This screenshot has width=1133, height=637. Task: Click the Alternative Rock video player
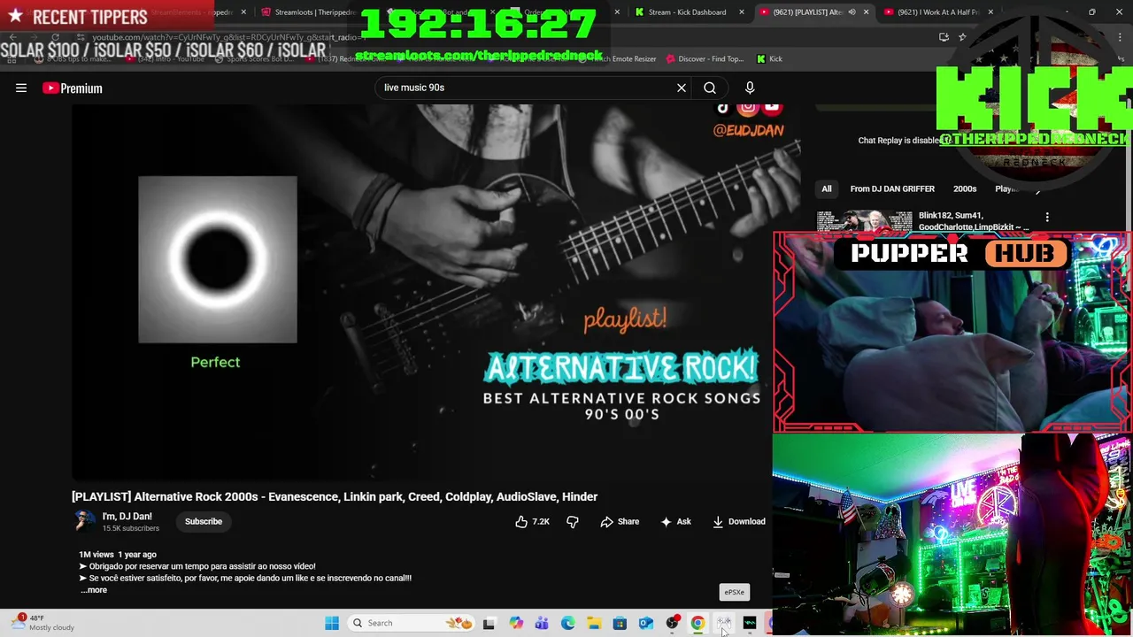click(436, 292)
